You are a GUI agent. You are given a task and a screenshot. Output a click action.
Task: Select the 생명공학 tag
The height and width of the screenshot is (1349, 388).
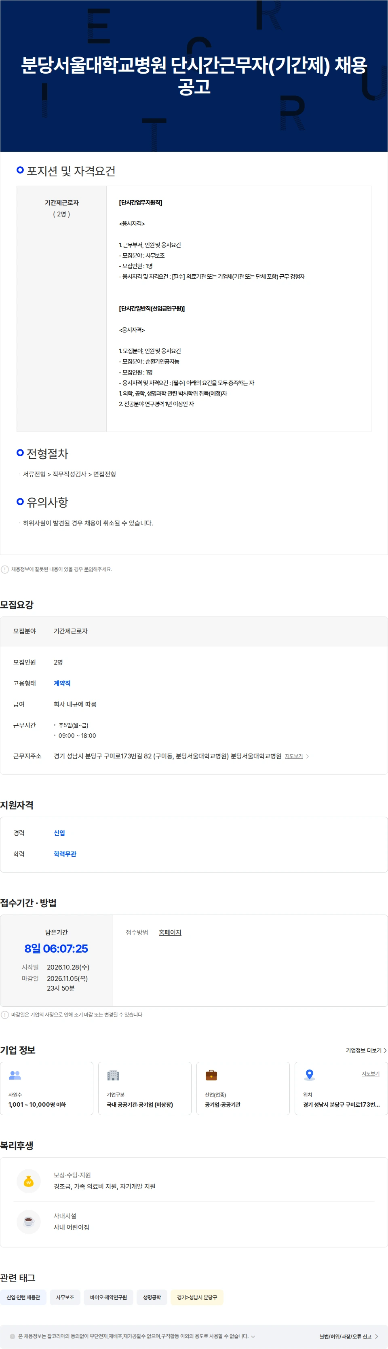tap(152, 1297)
